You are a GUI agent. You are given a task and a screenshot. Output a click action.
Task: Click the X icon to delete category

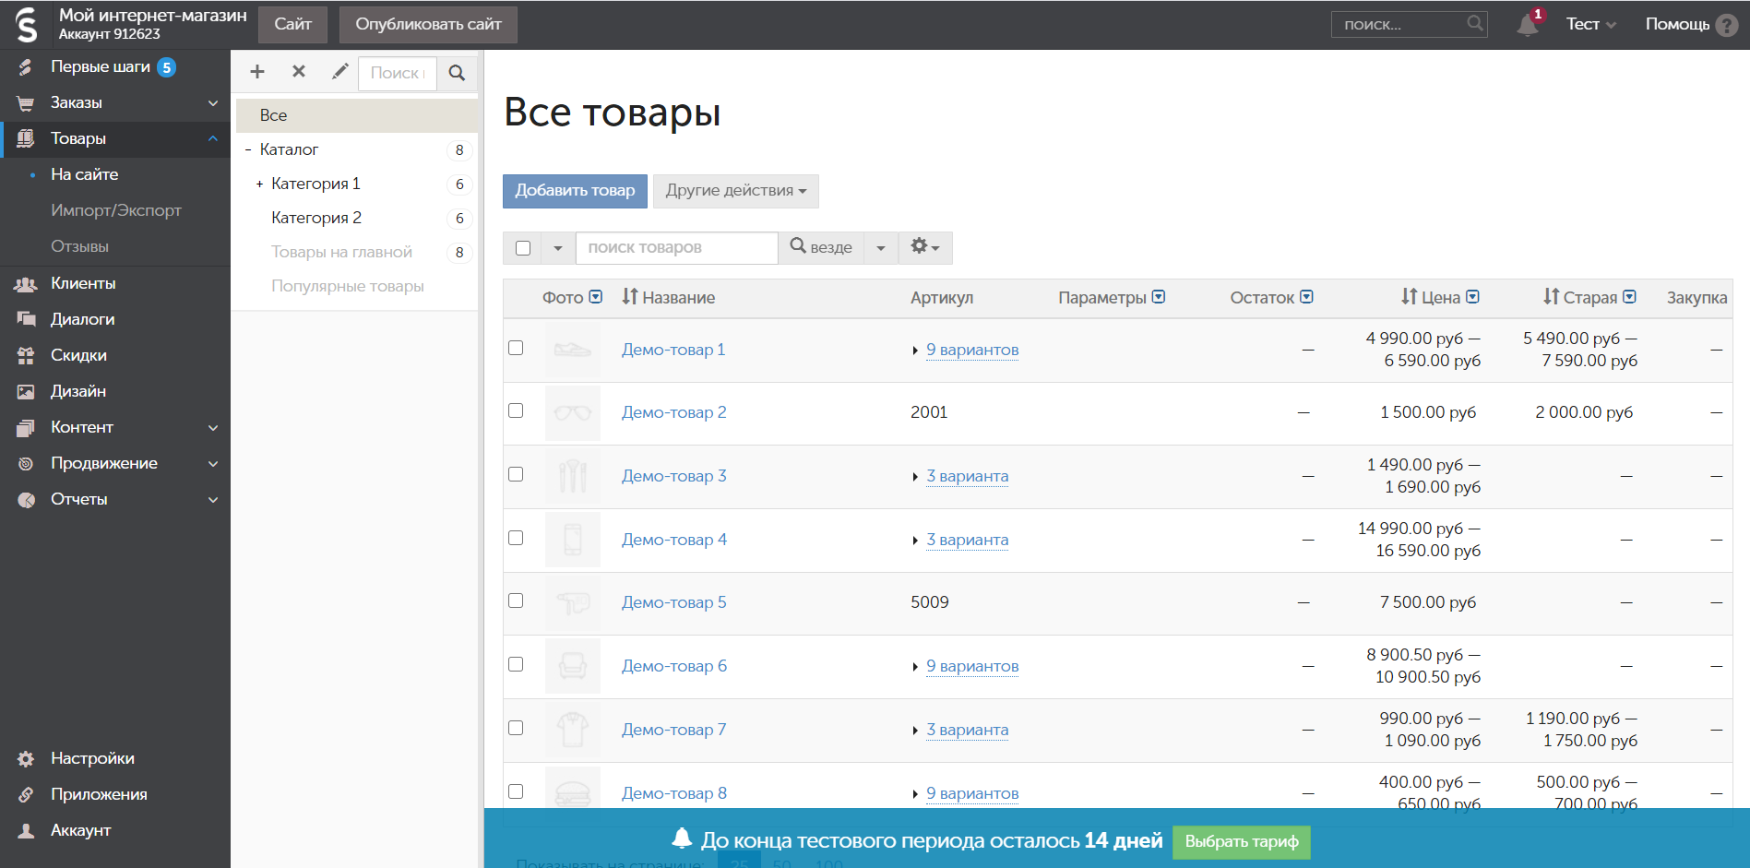click(x=299, y=72)
